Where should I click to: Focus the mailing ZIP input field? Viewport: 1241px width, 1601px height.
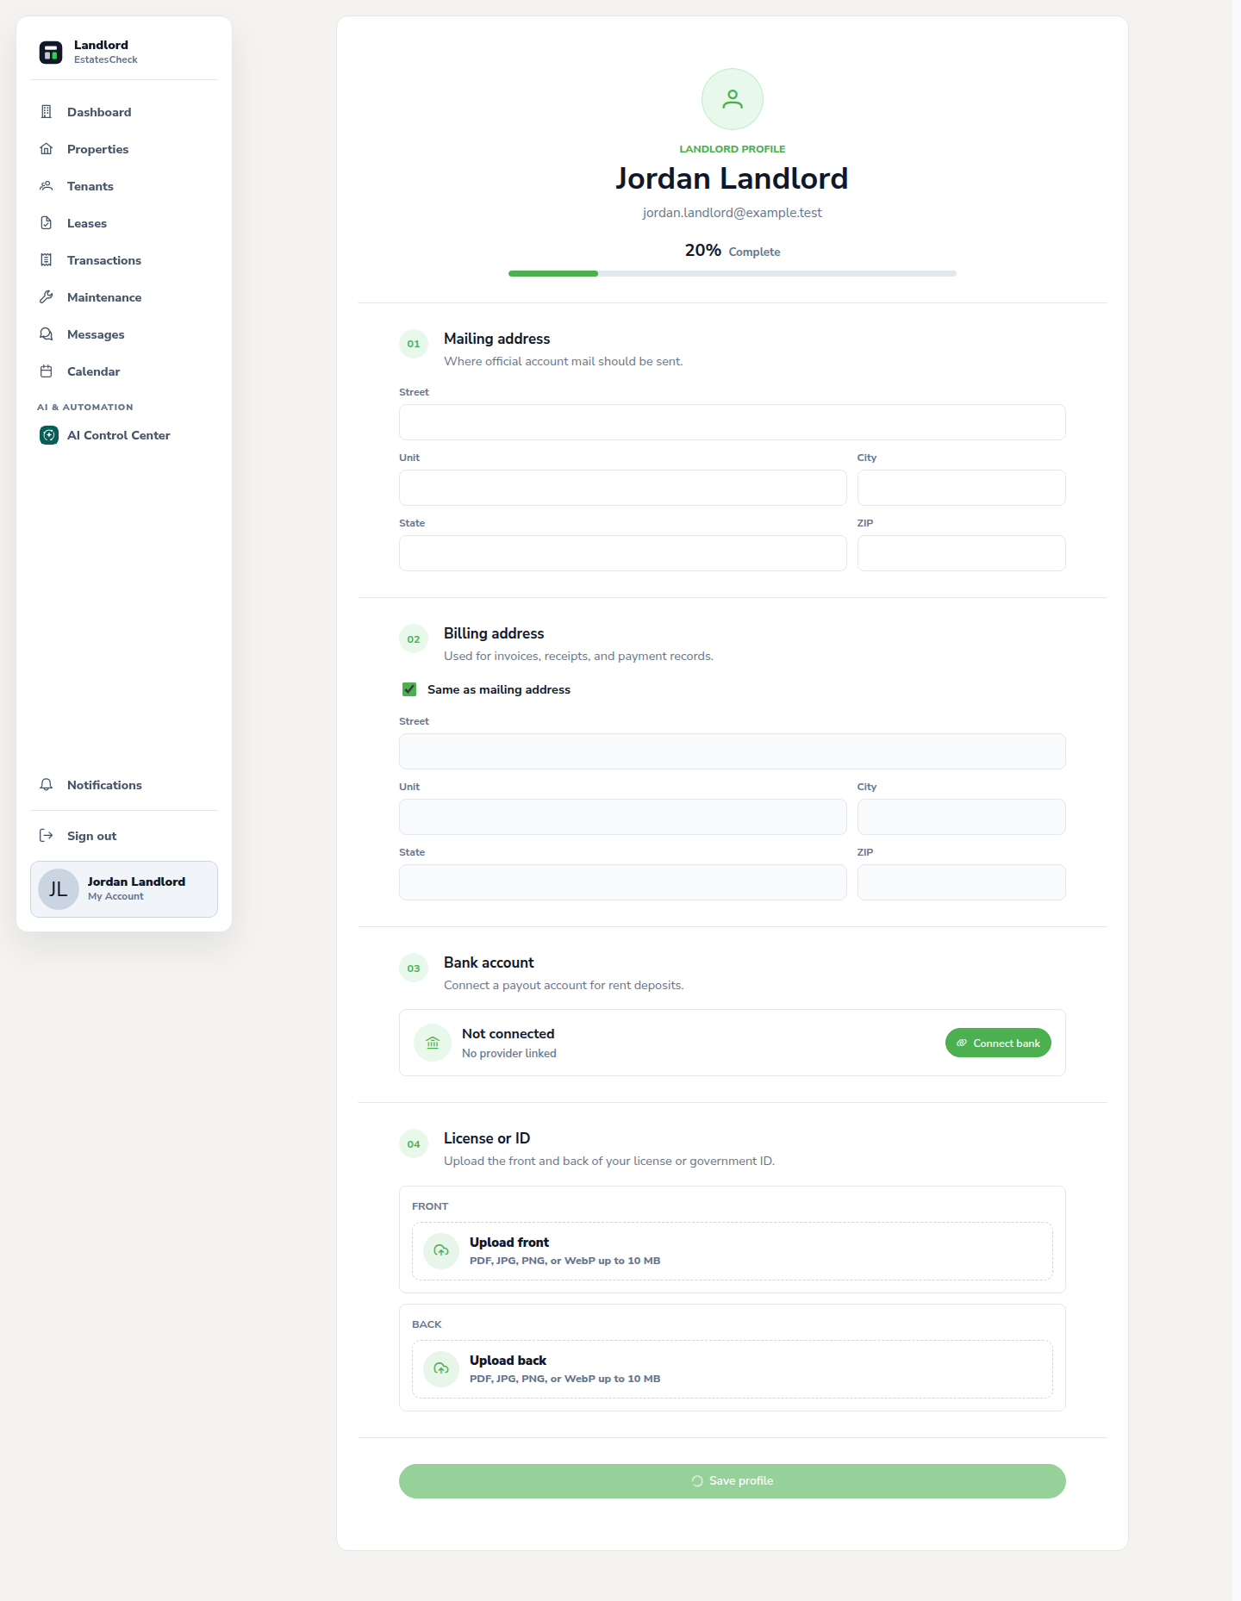962,553
